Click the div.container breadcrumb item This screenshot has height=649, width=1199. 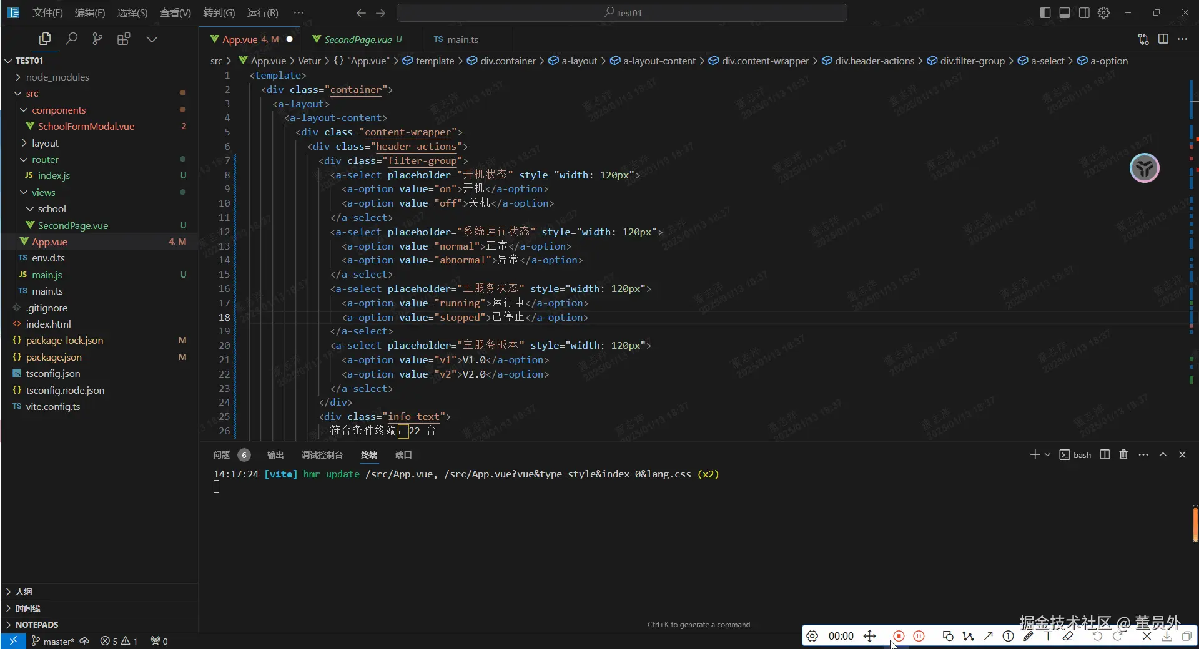pyautogui.click(x=501, y=61)
